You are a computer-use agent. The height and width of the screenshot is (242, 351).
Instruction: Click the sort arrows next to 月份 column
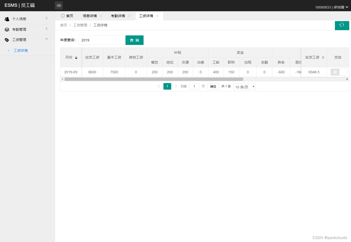pyautogui.click(x=76, y=57)
